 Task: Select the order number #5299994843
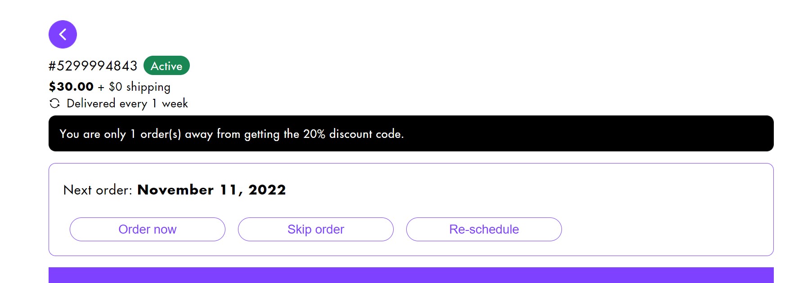pos(93,66)
